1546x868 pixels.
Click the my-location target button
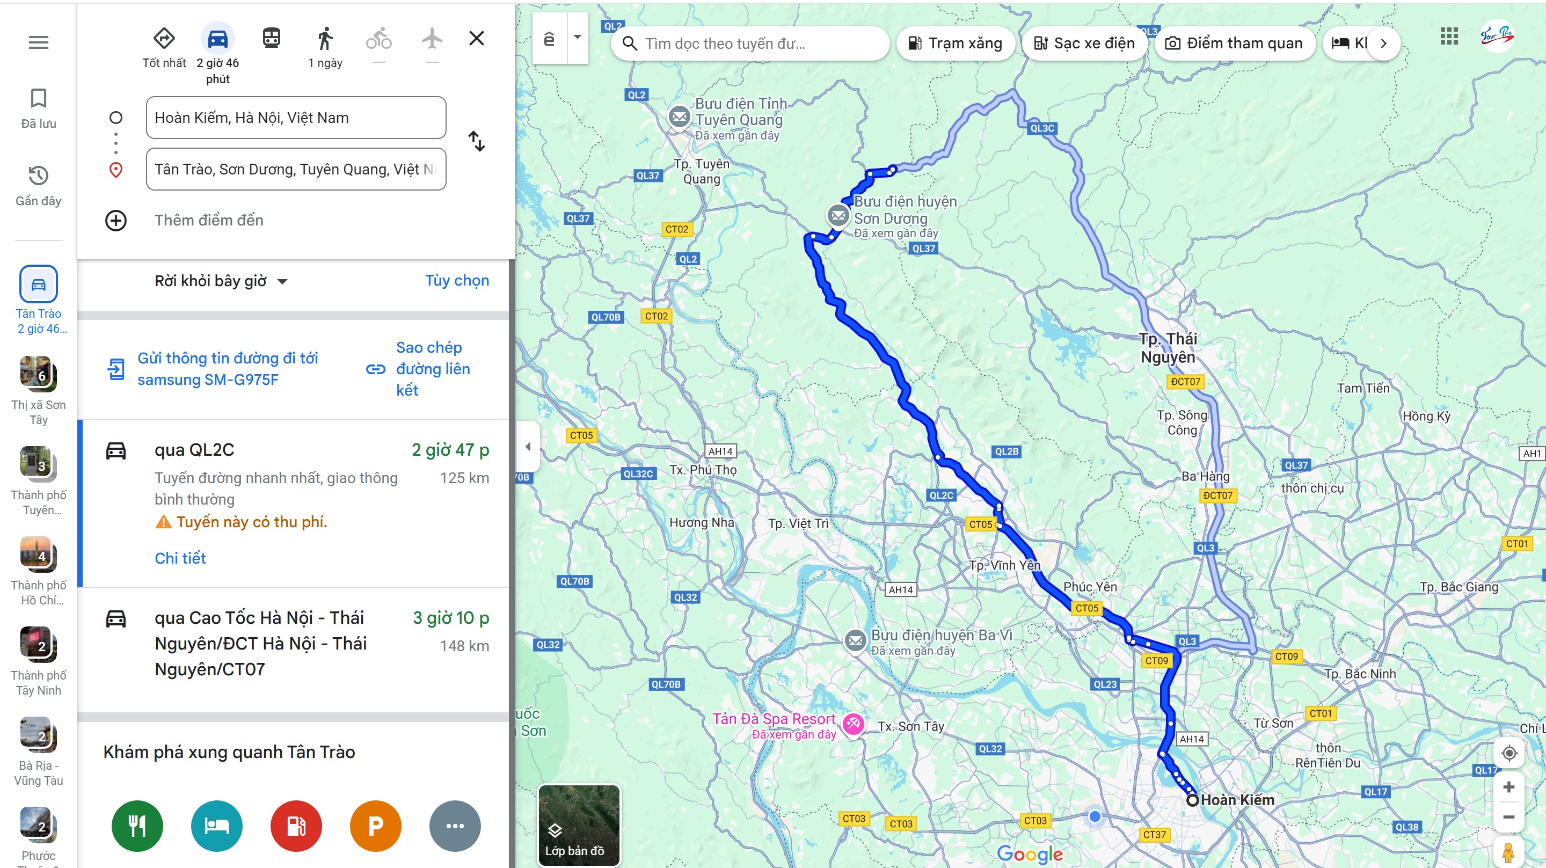(1509, 753)
